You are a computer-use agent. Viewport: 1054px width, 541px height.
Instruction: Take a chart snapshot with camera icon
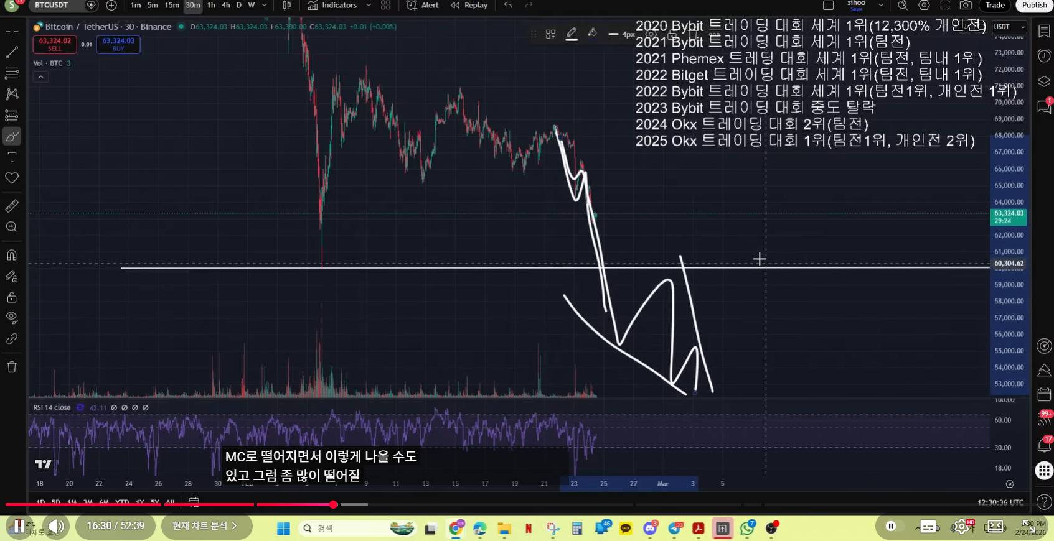point(966,6)
